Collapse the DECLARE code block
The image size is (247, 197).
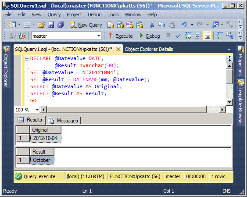[x=27, y=59]
